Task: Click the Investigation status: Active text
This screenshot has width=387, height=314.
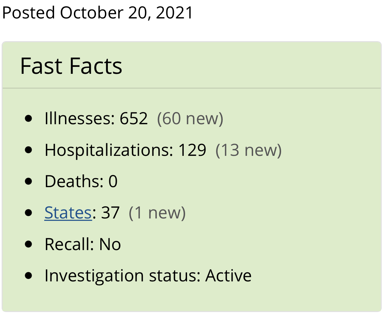Action: pyautogui.click(x=148, y=276)
